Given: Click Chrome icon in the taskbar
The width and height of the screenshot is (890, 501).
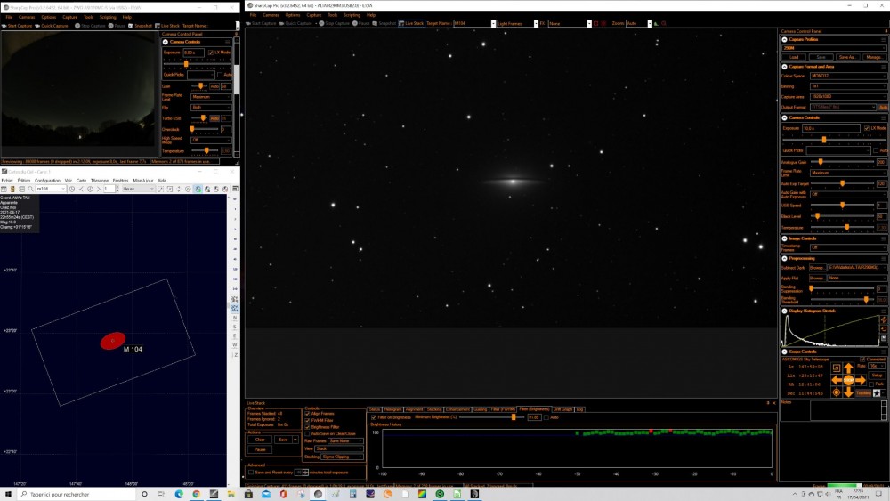Looking at the screenshot, I should point(196,494).
